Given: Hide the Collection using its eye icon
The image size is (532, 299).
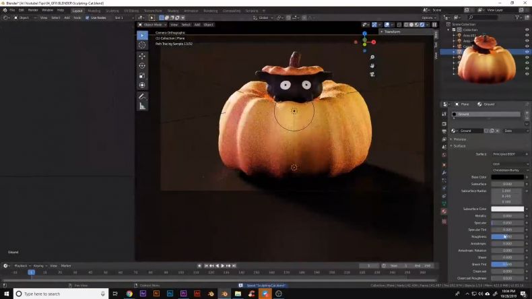Looking at the screenshot, I should 527,30.
